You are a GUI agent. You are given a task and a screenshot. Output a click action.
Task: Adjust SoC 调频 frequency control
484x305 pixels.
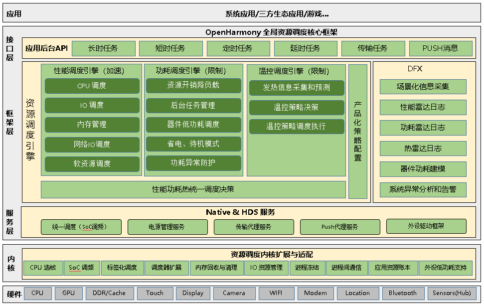(79, 268)
